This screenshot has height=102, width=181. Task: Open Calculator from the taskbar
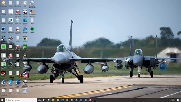pos(86,100)
